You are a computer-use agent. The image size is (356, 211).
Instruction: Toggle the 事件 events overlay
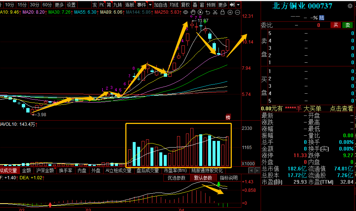click(x=142, y=4)
